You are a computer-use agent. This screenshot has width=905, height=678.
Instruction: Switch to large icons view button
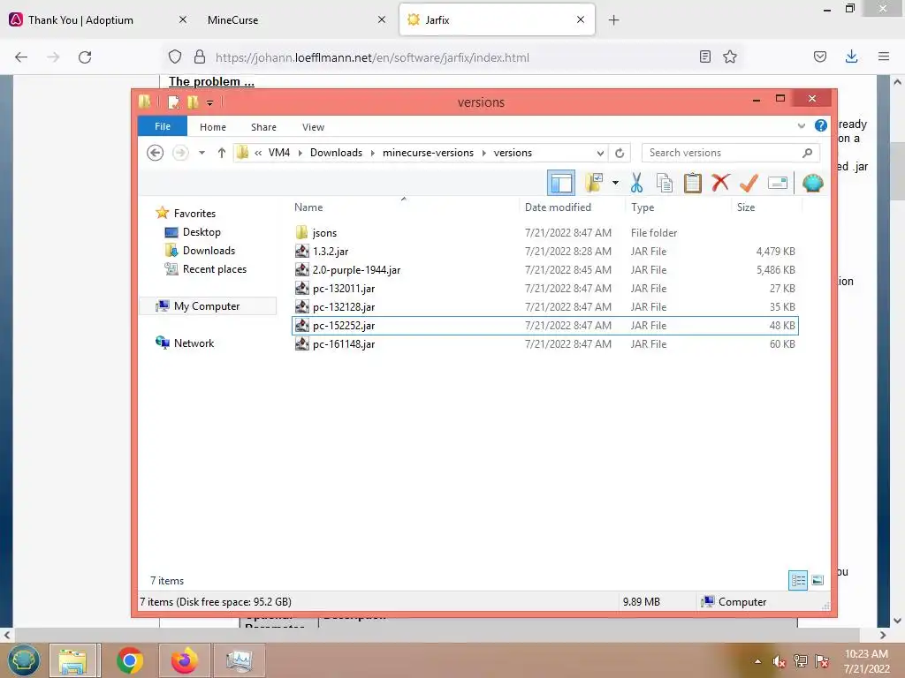coord(818,580)
